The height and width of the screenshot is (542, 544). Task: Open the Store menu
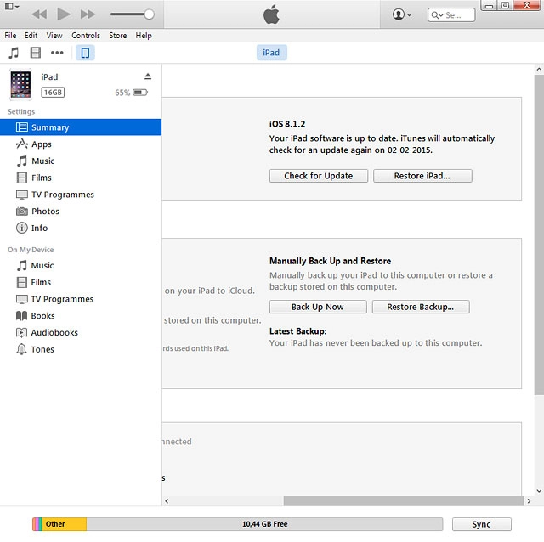pyautogui.click(x=117, y=36)
